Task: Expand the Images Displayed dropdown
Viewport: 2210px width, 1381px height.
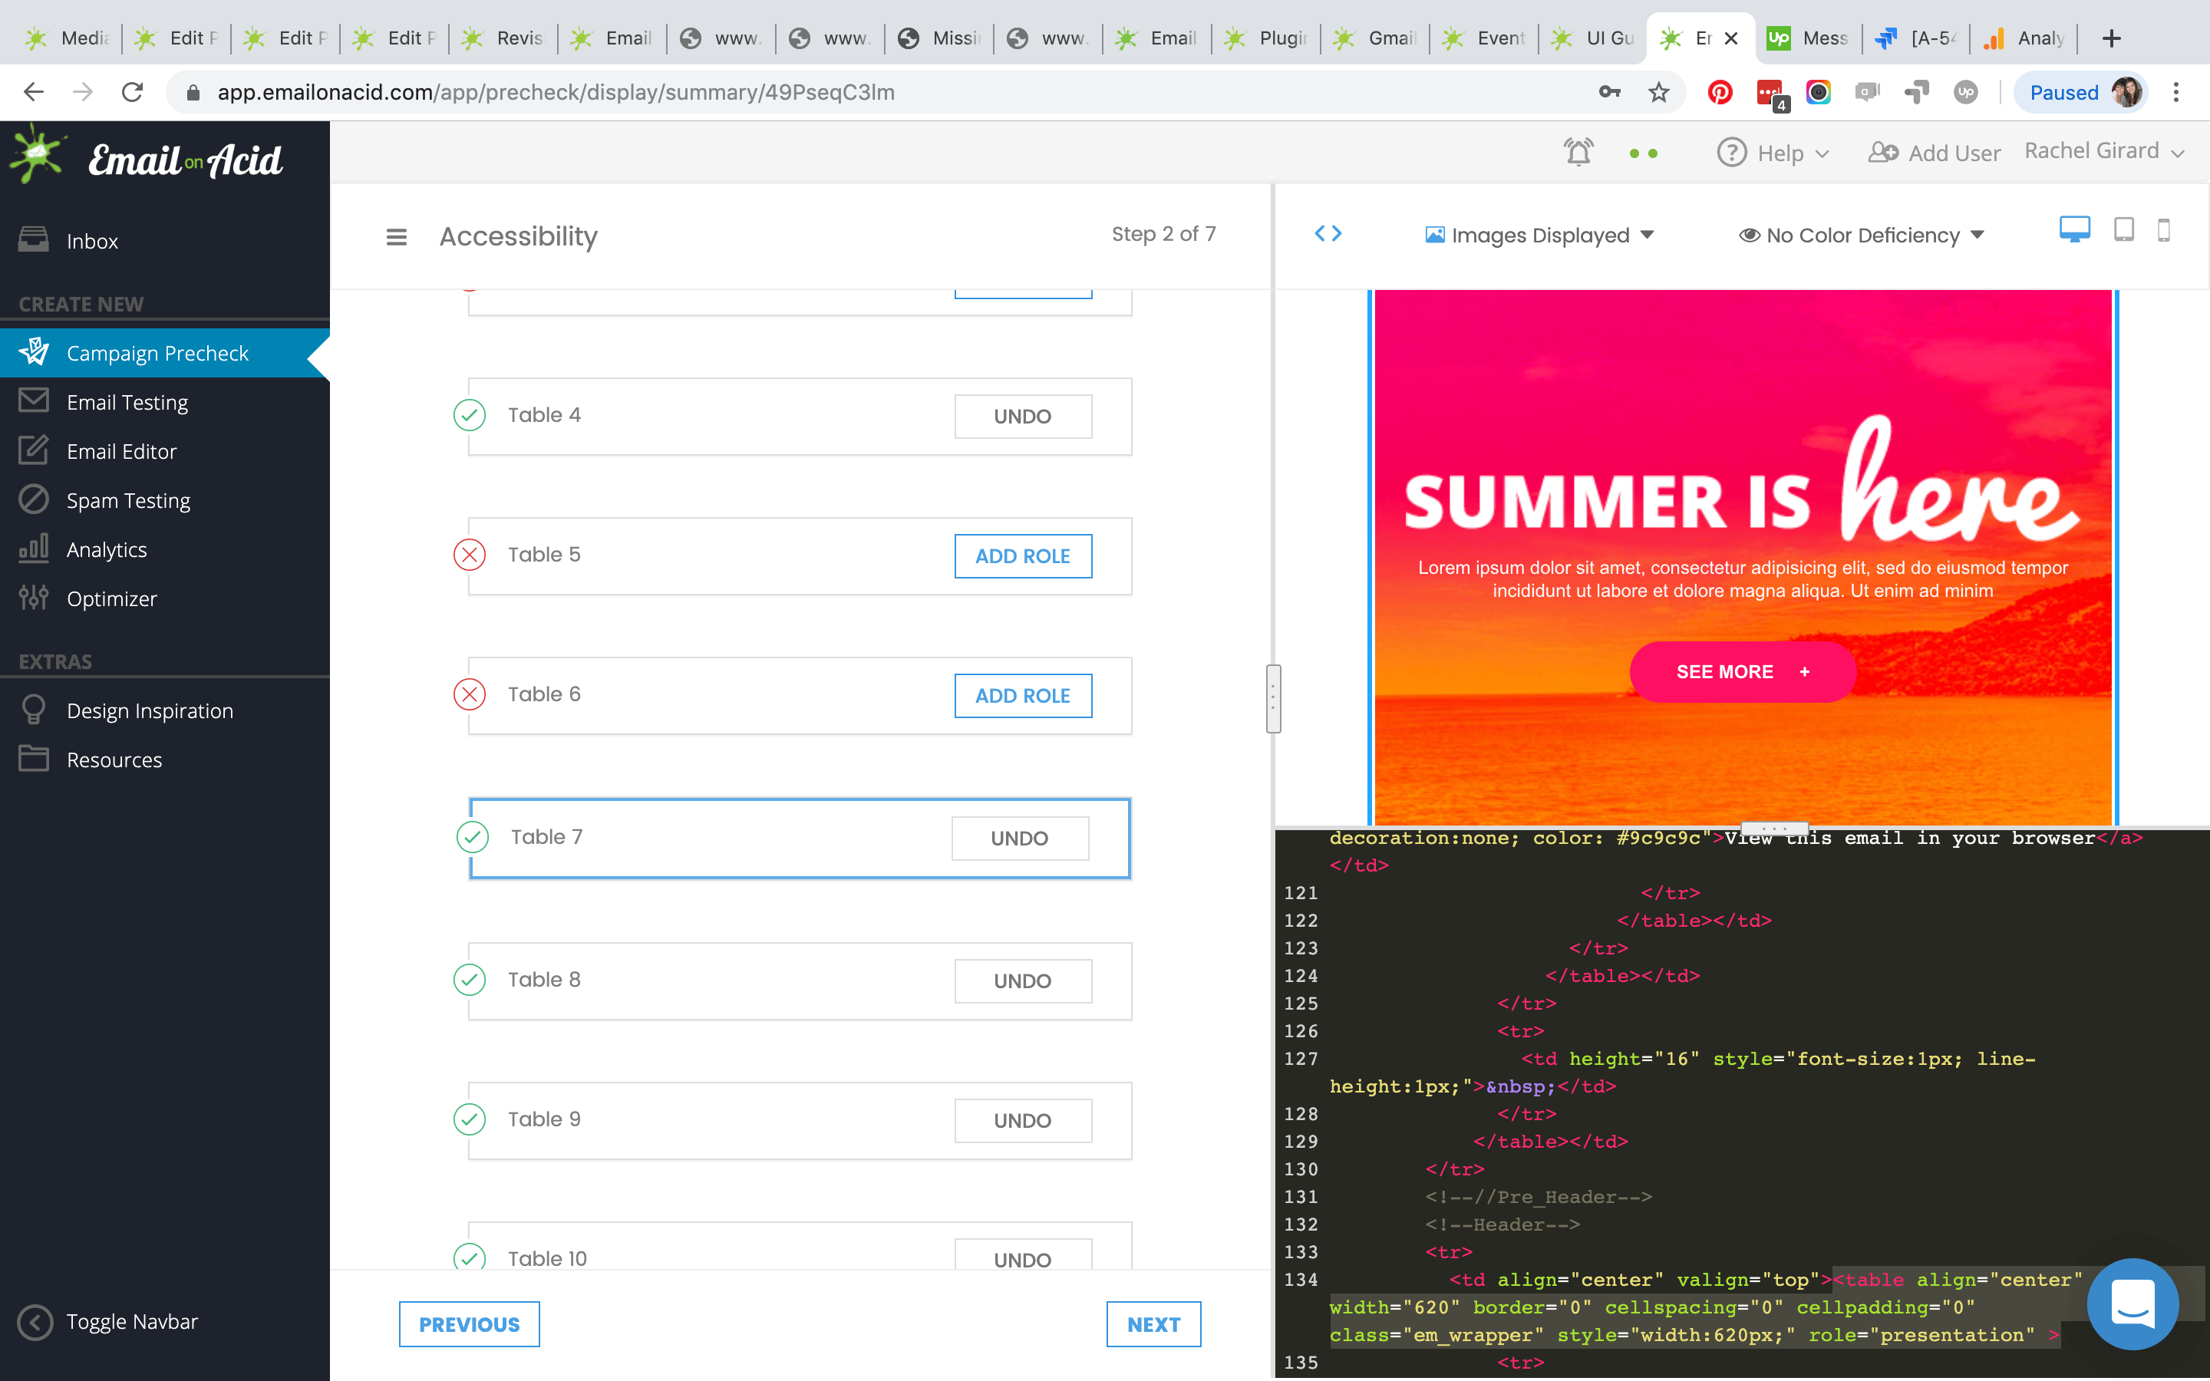Action: click(1539, 235)
